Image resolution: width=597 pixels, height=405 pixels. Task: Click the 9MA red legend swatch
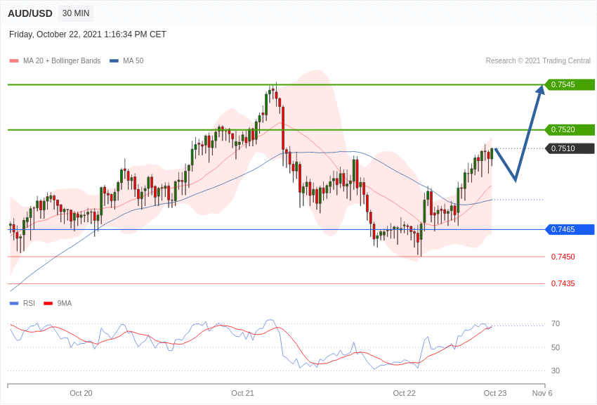tap(48, 304)
